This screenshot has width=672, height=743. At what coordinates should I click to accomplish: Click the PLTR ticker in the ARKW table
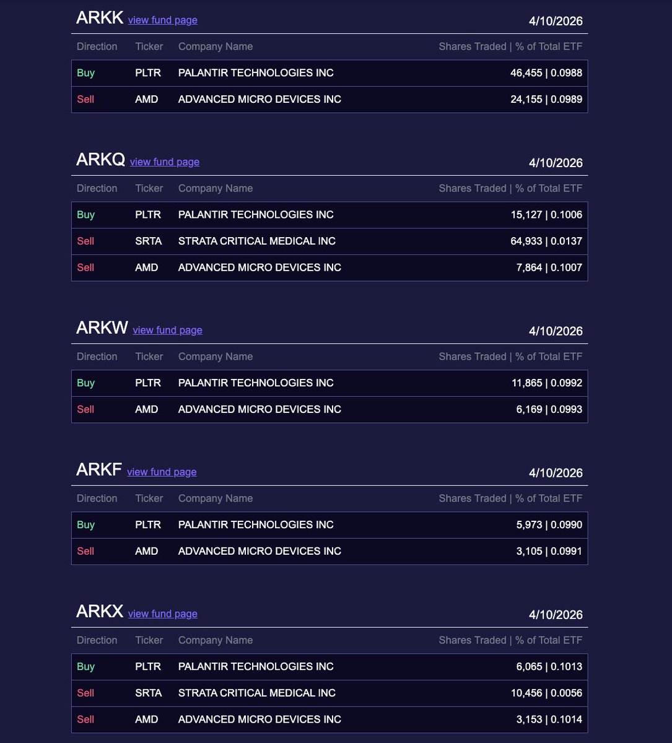(148, 383)
